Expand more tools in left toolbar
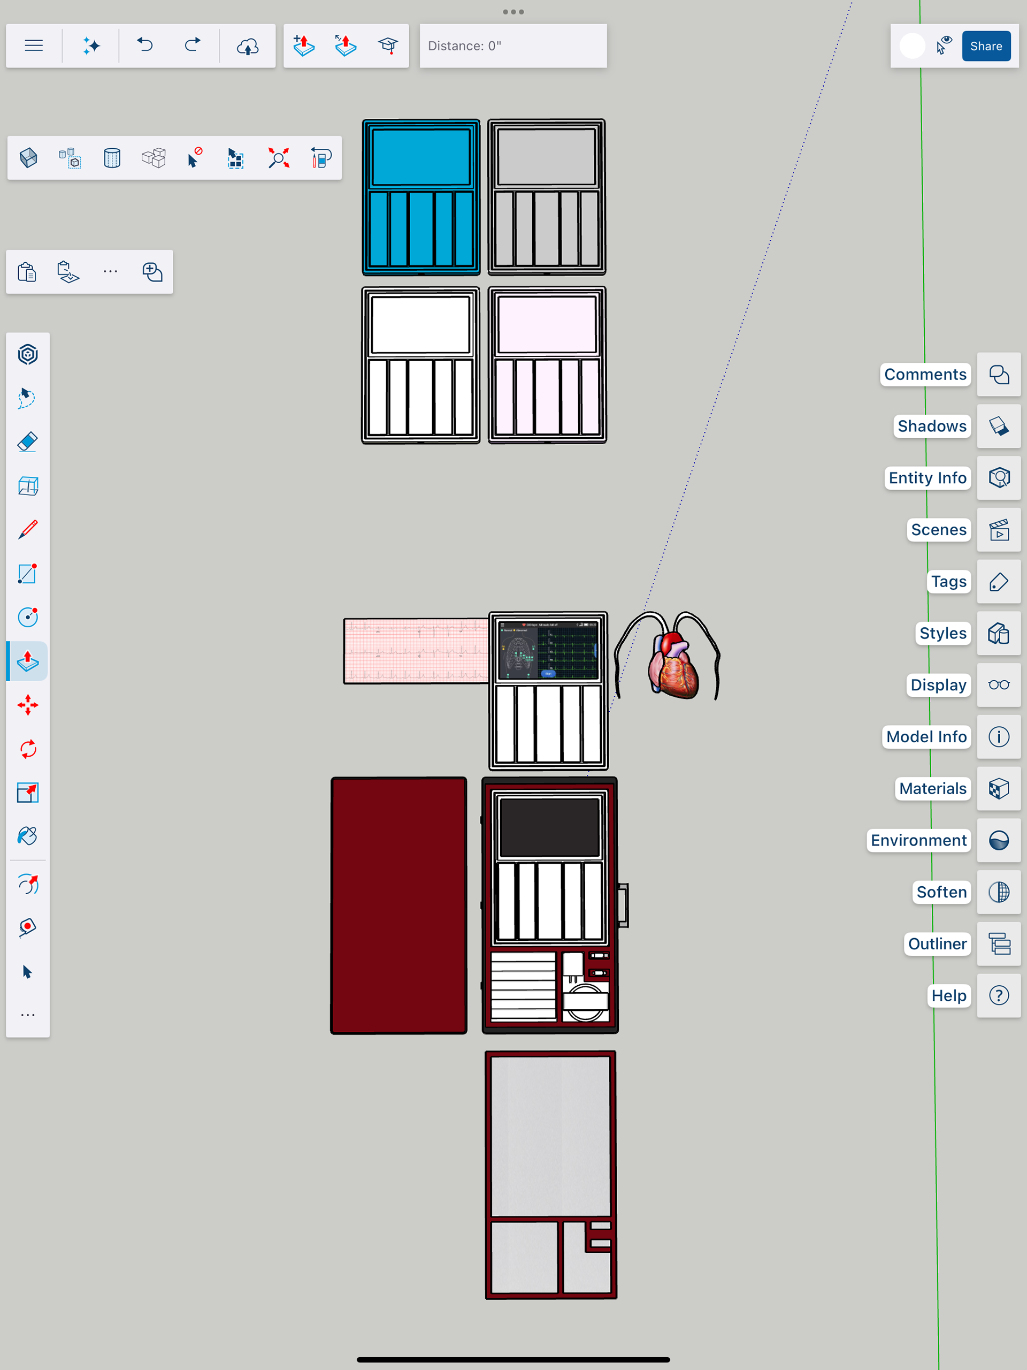This screenshot has width=1027, height=1370. coord(28,1015)
